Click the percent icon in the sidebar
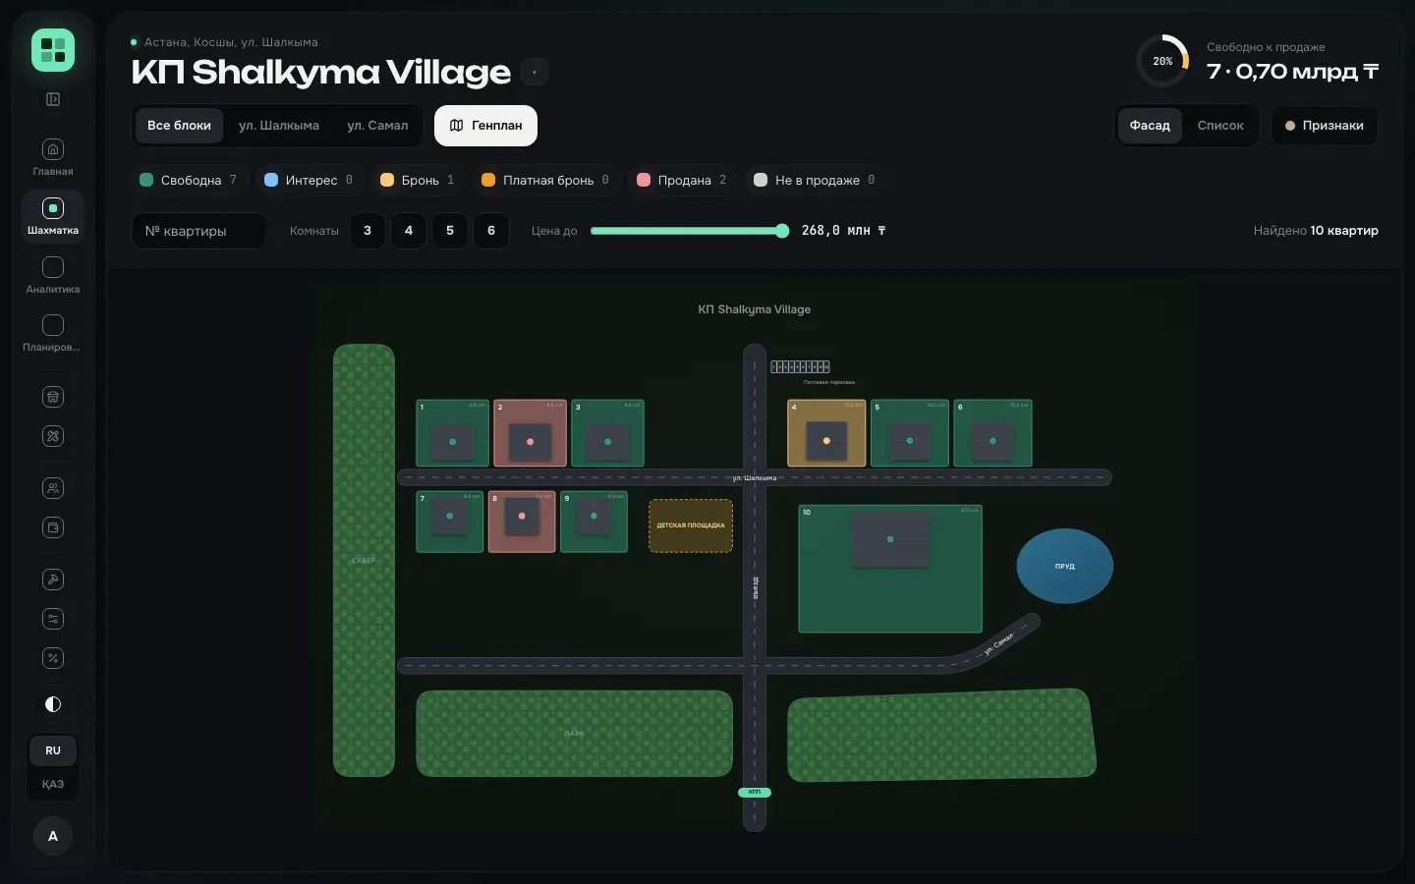The image size is (1415, 884). [x=53, y=658]
